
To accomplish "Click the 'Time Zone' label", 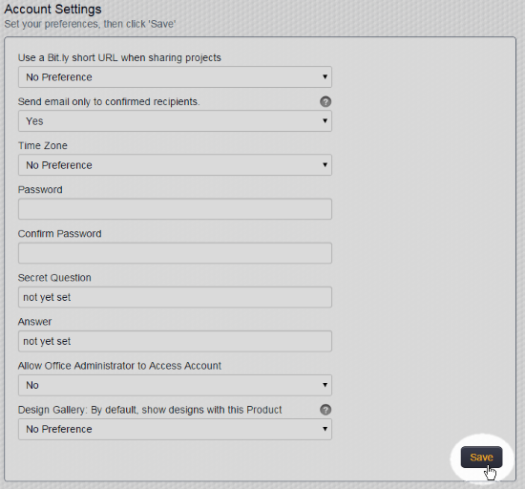I will [x=43, y=146].
